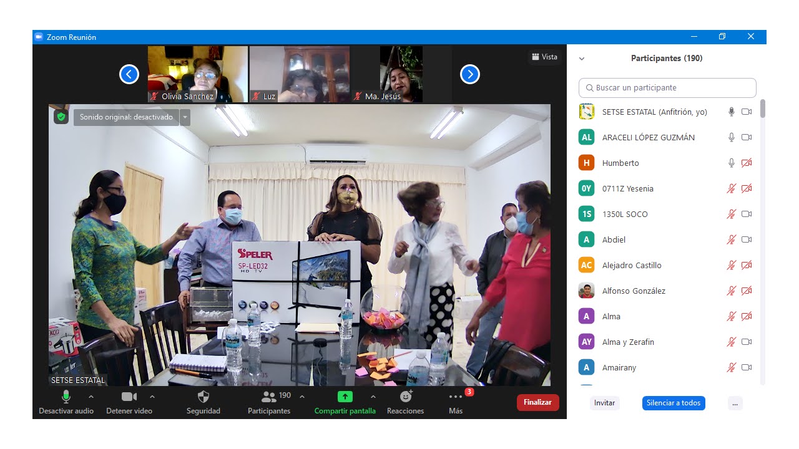Toggle the Participantes panel from toolbar
Image resolution: width=799 pixels, height=449 pixels.
pyautogui.click(x=269, y=402)
